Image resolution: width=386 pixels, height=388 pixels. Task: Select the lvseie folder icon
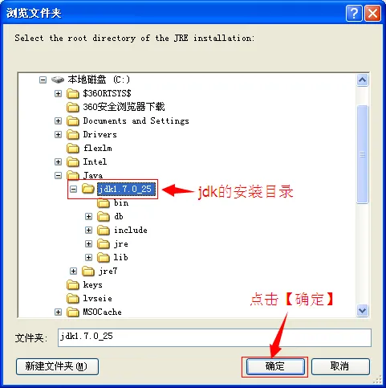pyautogui.click(x=73, y=299)
